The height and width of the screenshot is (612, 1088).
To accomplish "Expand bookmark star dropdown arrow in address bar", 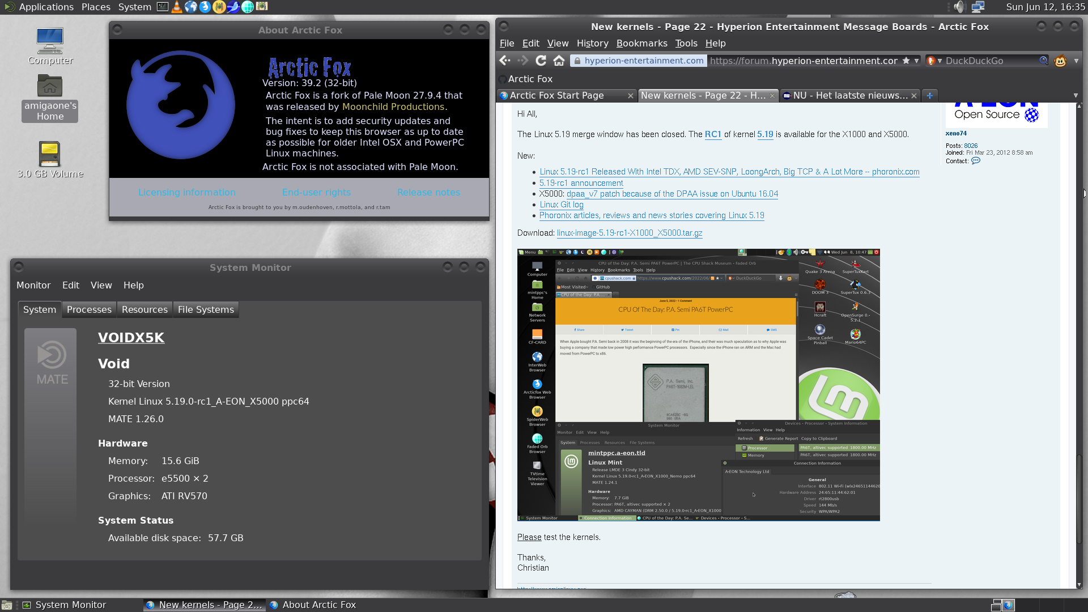I will pyautogui.click(x=916, y=61).
